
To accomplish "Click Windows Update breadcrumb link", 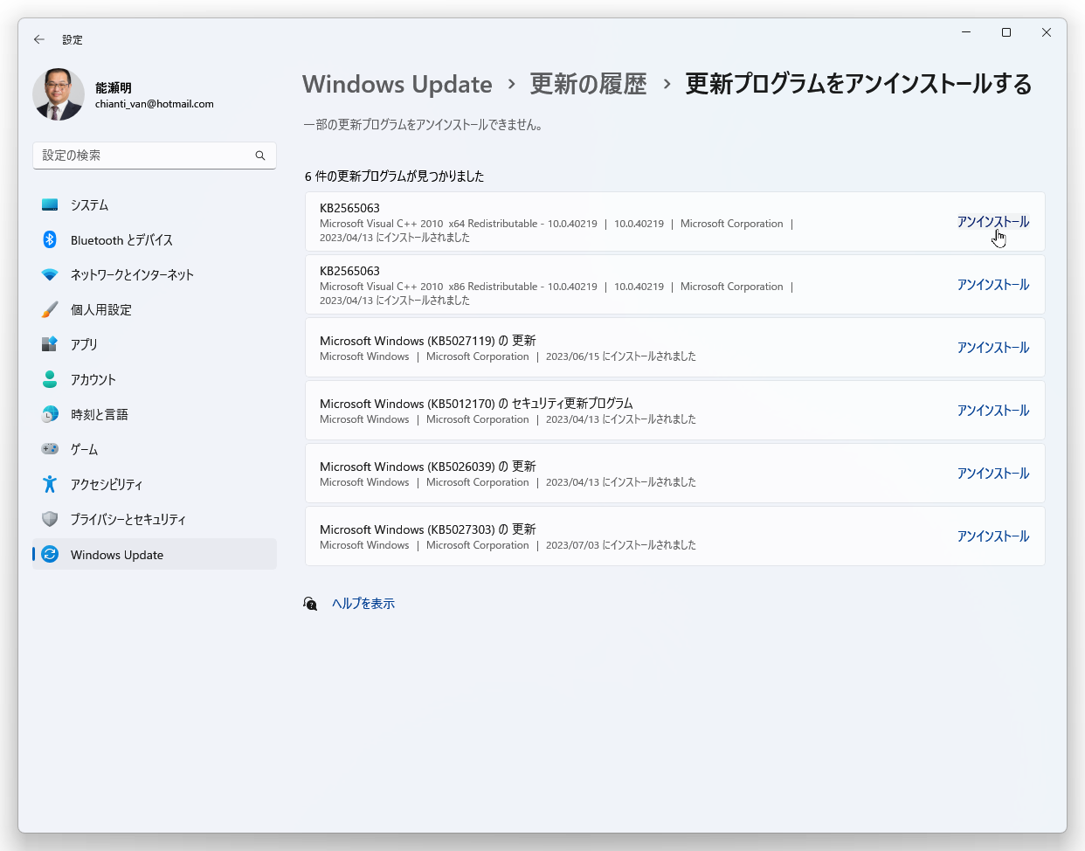I will coord(397,84).
